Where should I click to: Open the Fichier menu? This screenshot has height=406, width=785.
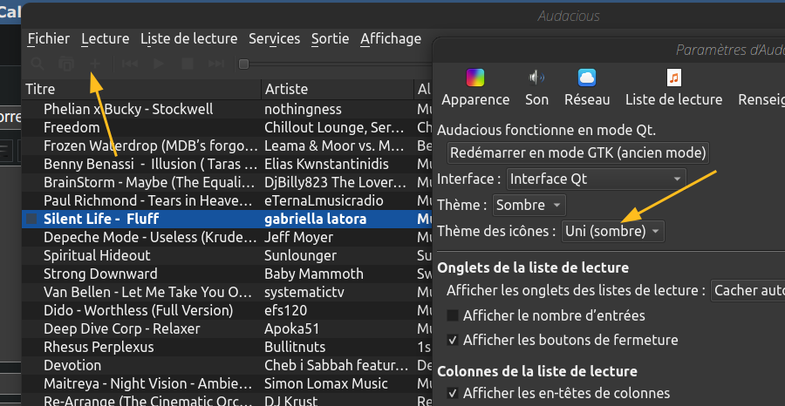coord(49,38)
